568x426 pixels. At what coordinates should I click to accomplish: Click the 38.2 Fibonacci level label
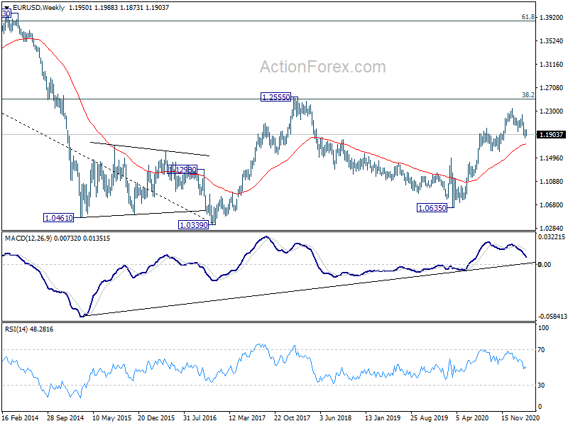pyautogui.click(x=528, y=95)
